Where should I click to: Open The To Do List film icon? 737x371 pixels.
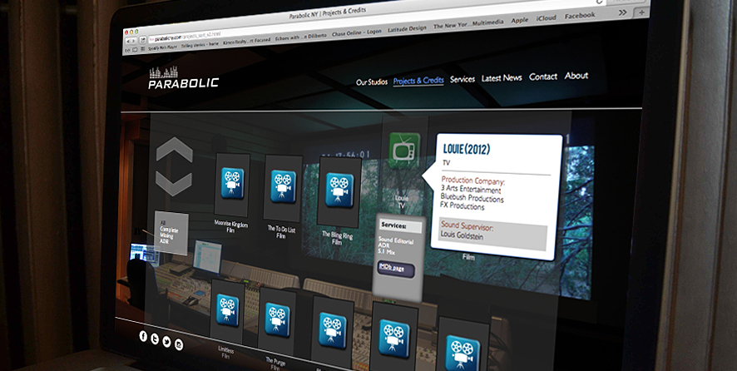[x=283, y=186]
